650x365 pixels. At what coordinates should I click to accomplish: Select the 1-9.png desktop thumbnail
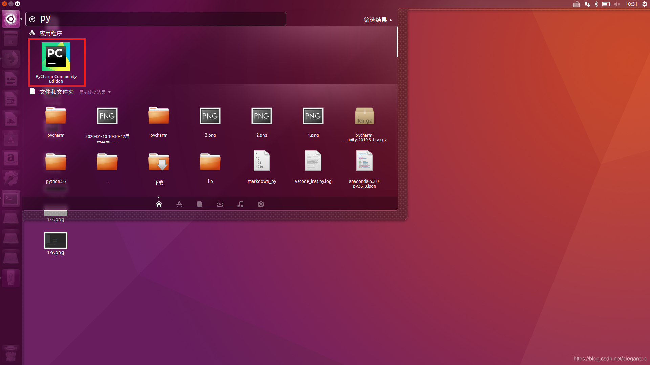(56, 243)
